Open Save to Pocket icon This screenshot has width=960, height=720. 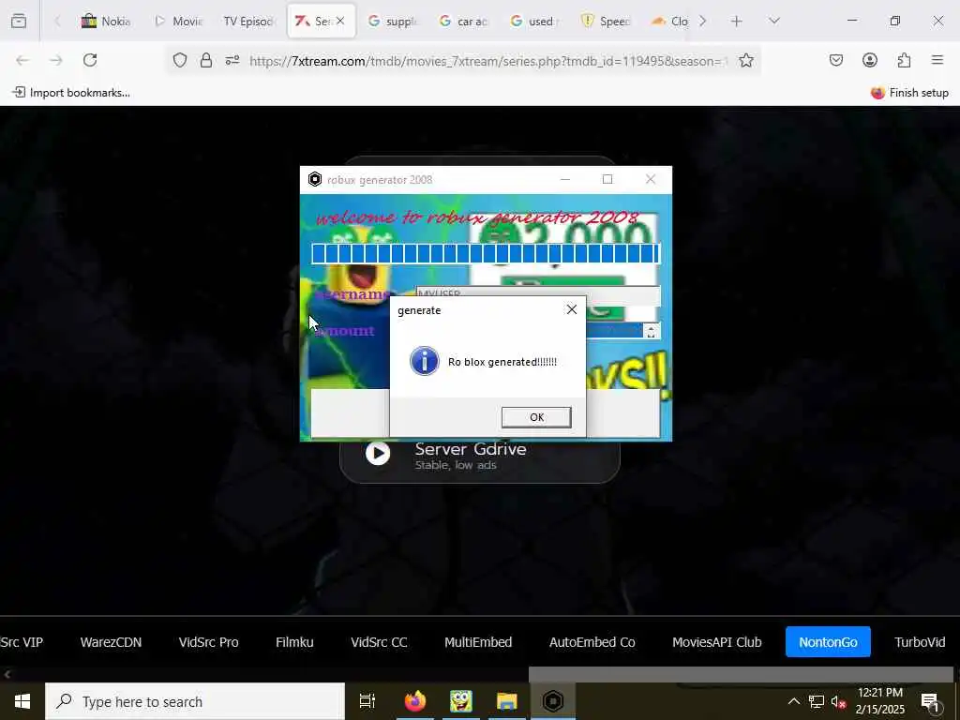836,60
